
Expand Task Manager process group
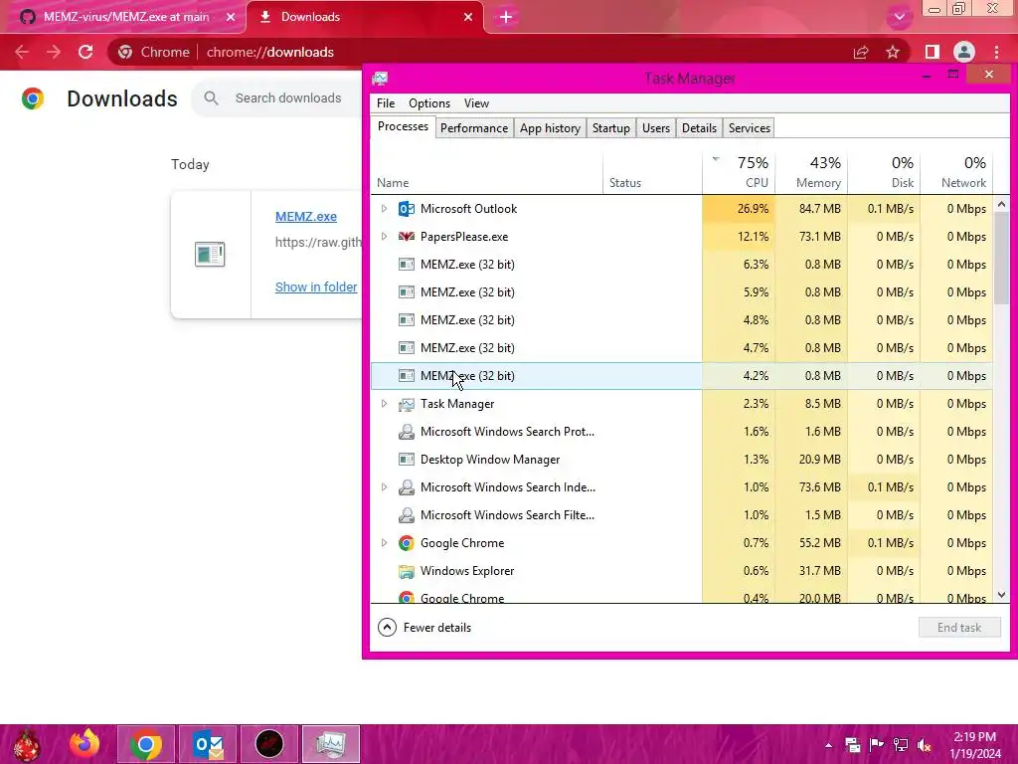click(384, 404)
